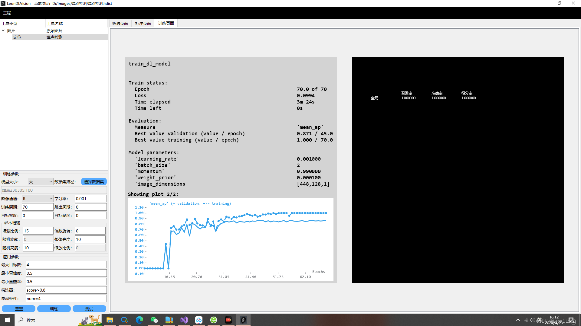Switch to the 筛选页面 tab
The height and width of the screenshot is (326, 581).
120,23
